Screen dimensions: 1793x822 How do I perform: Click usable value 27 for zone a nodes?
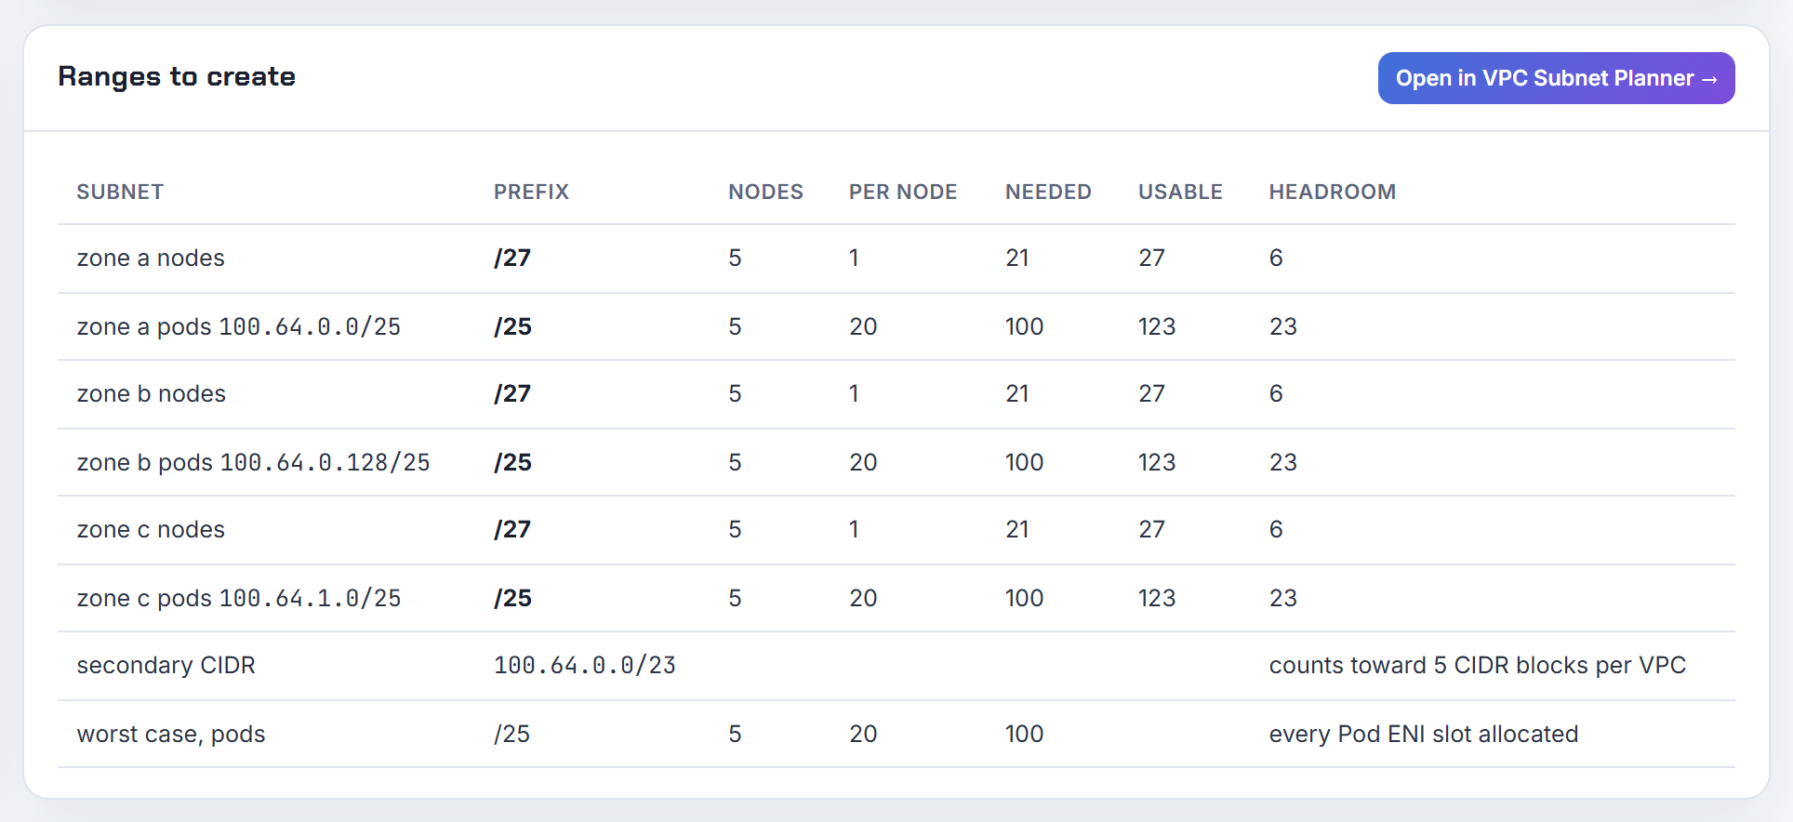[x=1151, y=258]
